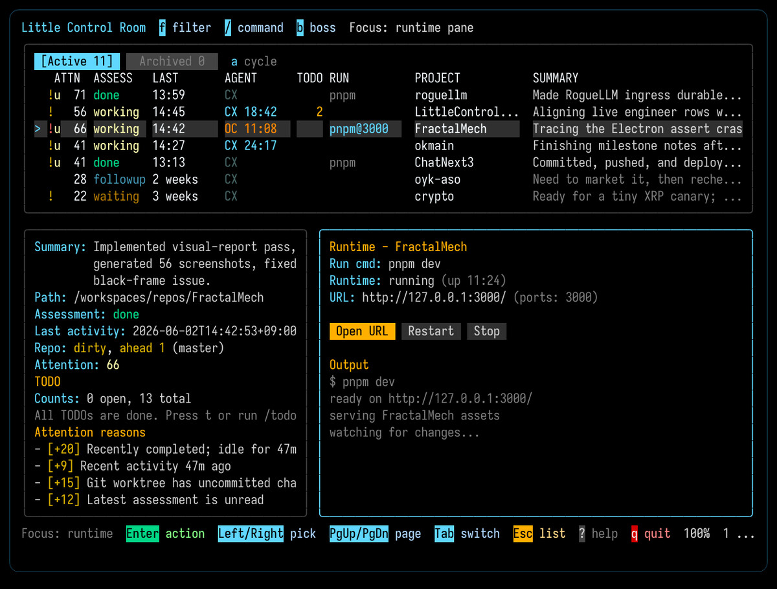This screenshot has width=777, height=589.
Task: Click the Last activity timestamp line
Action: click(166, 331)
